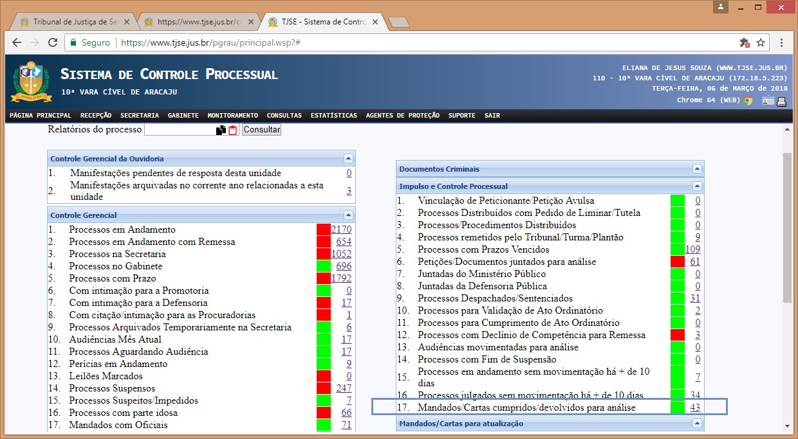
Task: Click the Consultar button
Action: [261, 130]
